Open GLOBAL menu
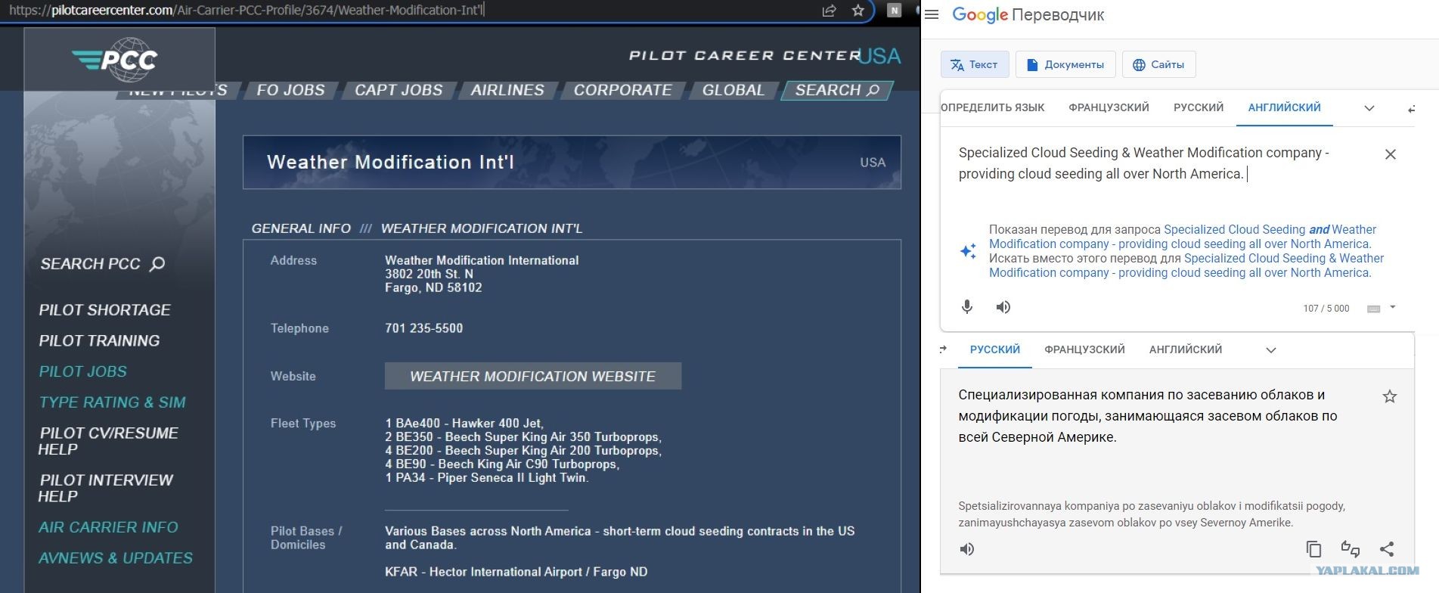 pyautogui.click(x=733, y=90)
